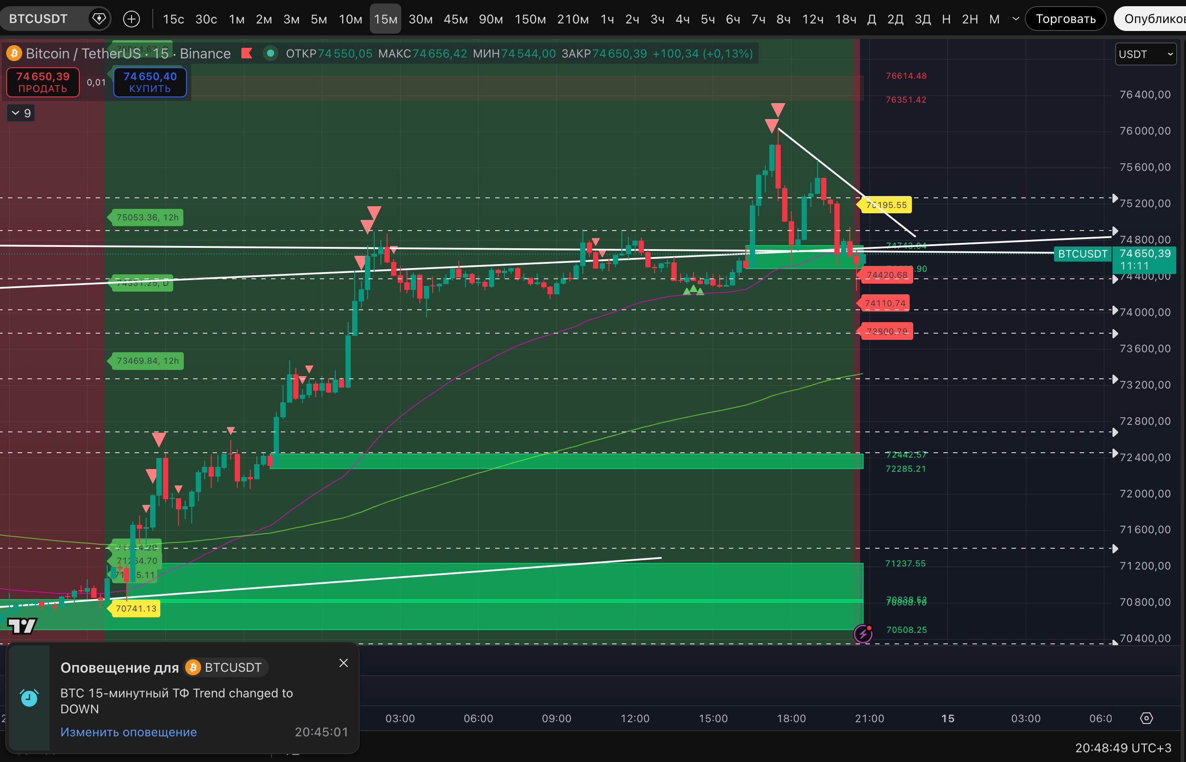The width and height of the screenshot is (1186, 762).
Task: Click the diamond icon beside BTCUSDT symbol
Action: pyautogui.click(x=99, y=19)
